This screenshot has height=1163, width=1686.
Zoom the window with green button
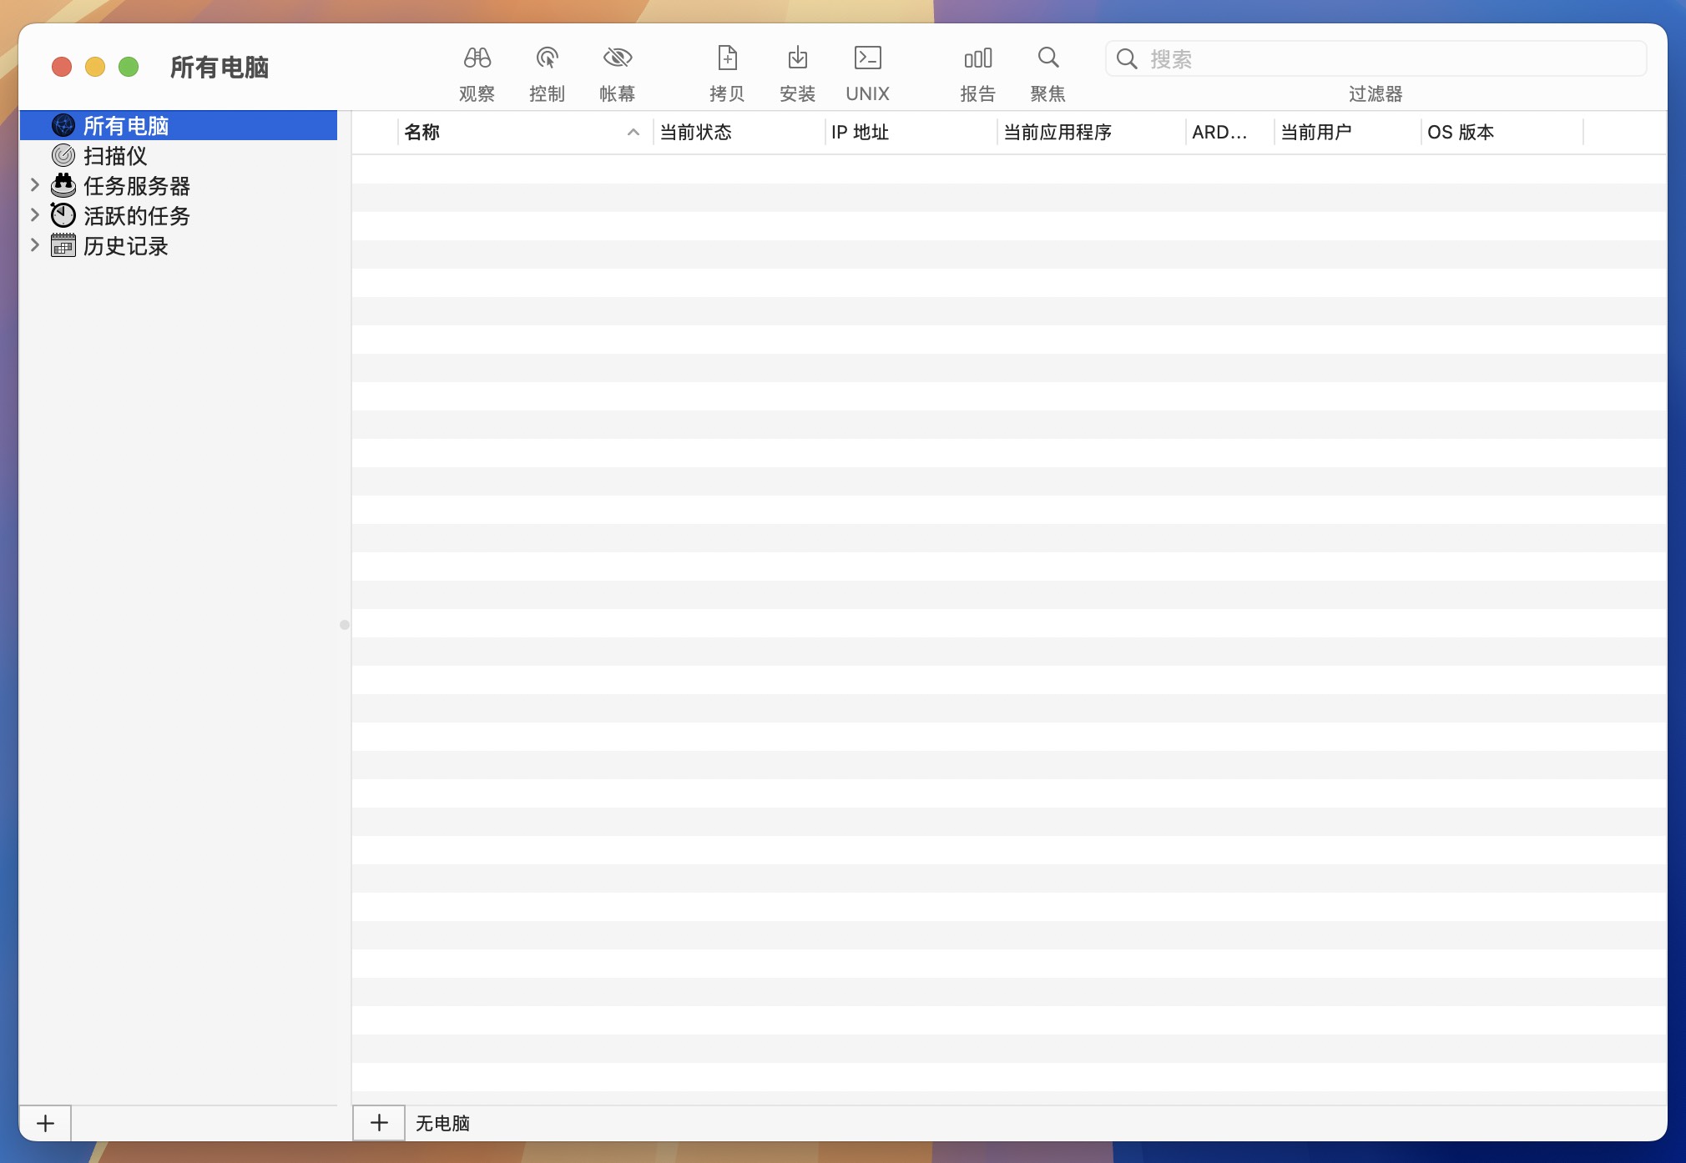click(x=129, y=67)
